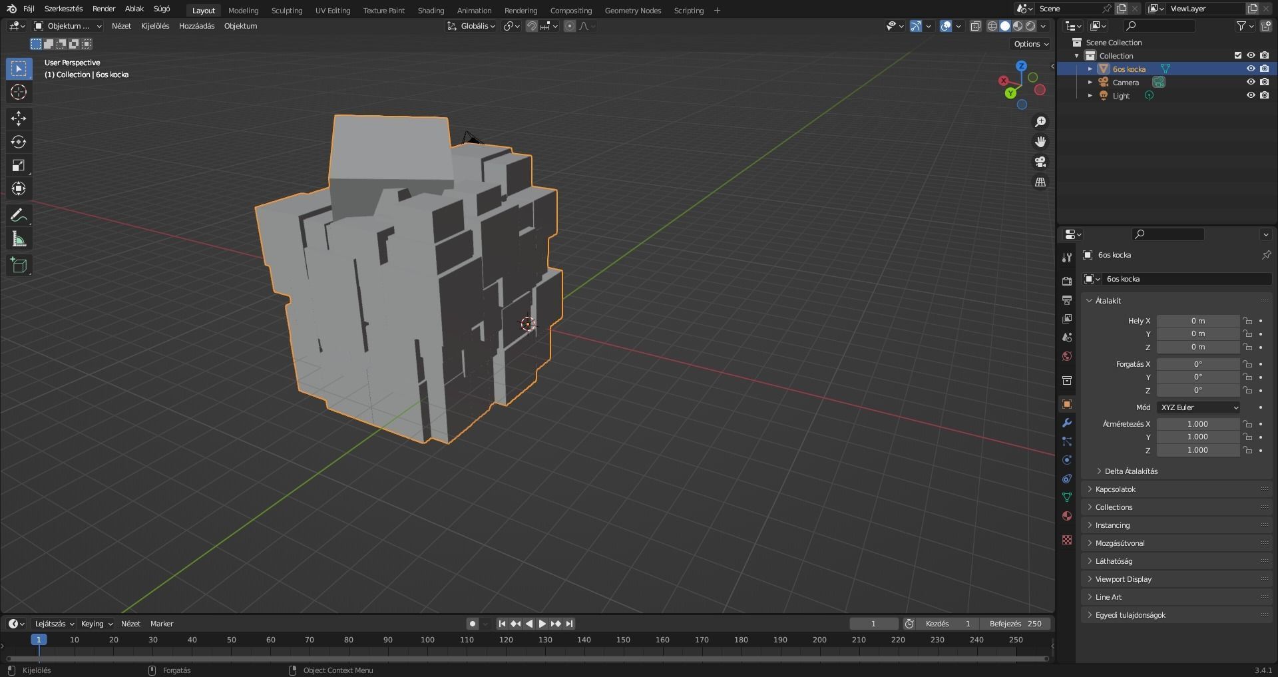Open the XYZ Euler rotation mode dropdown
The image size is (1278, 677).
[x=1199, y=407]
